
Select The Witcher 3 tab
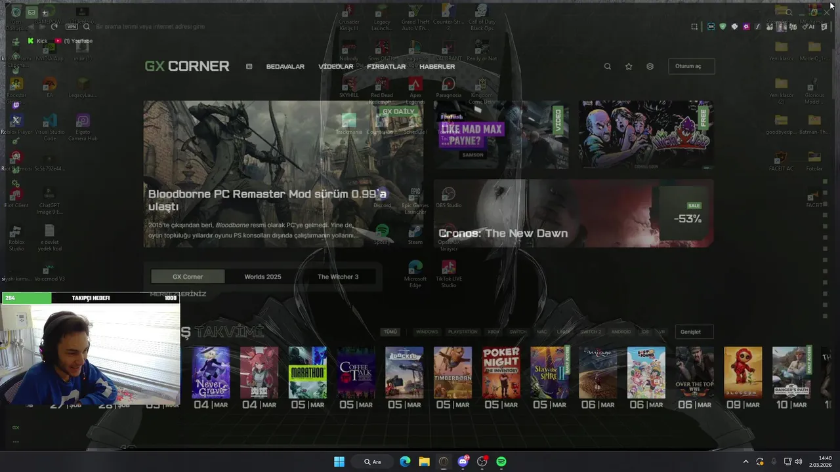tap(338, 277)
